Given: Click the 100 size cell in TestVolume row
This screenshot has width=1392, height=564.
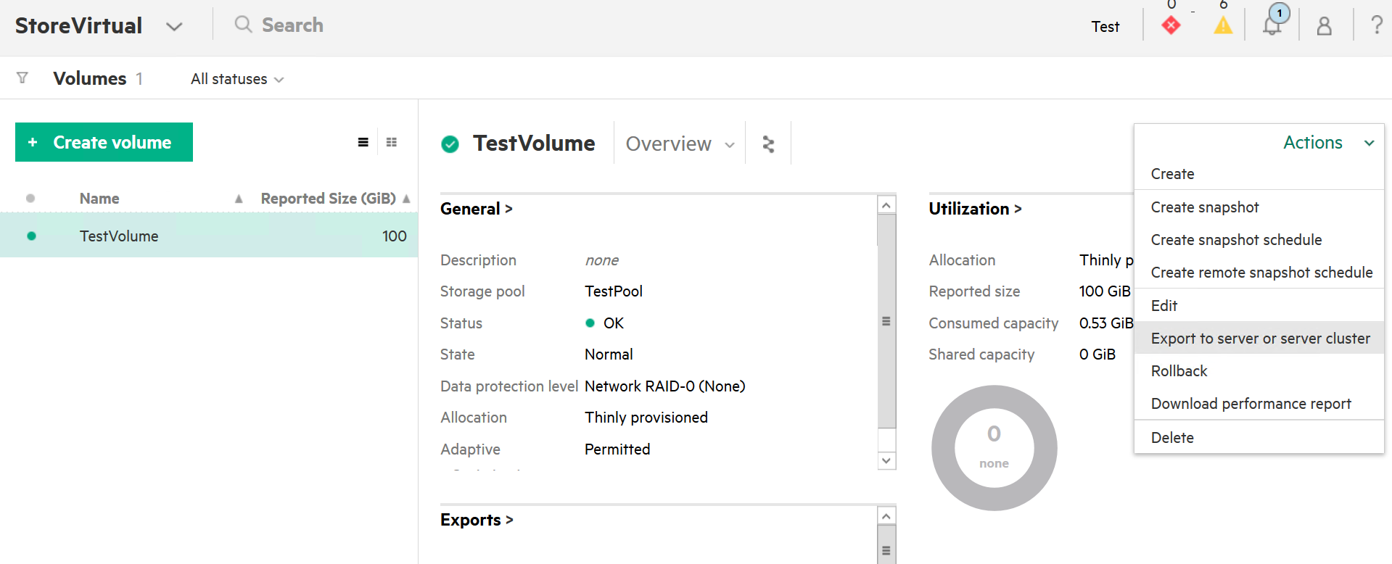Looking at the screenshot, I should 395,236.
